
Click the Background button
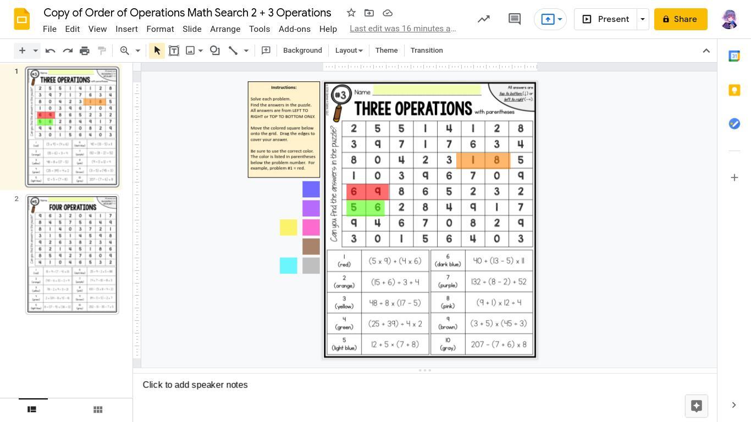click(302, 51)
